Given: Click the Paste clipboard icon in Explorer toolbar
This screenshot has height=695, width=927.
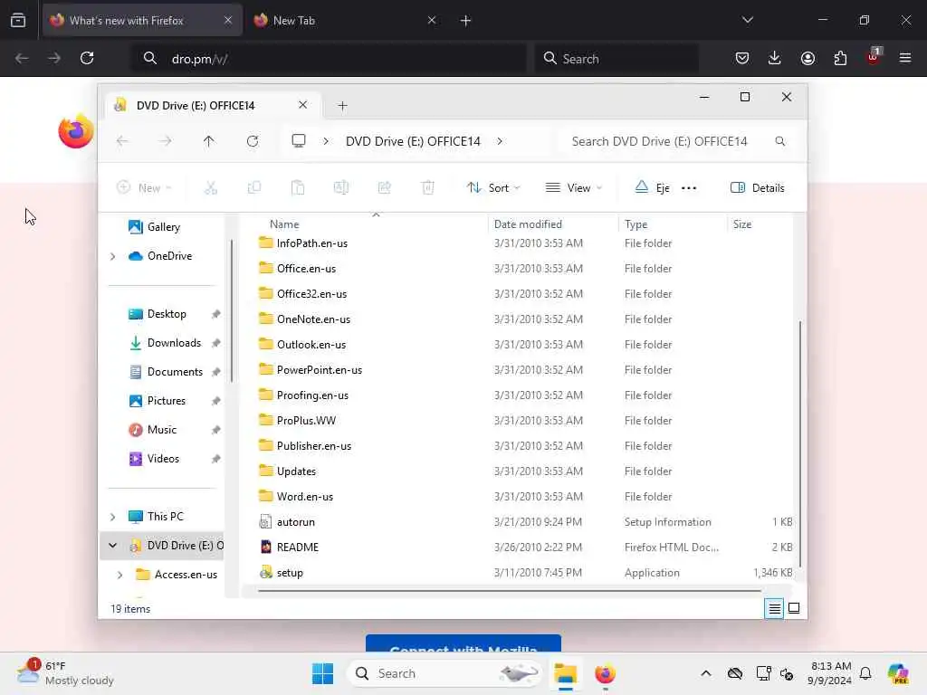Looking at the screenshot, I should [x=298, y=188].
